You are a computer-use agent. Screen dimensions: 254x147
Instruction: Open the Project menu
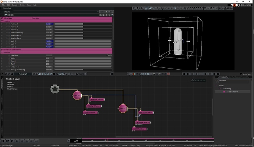pos(15,5)
